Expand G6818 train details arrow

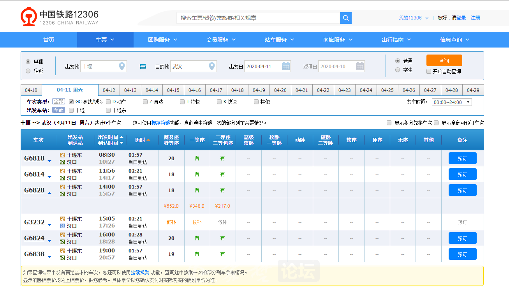tap(49, 161)
